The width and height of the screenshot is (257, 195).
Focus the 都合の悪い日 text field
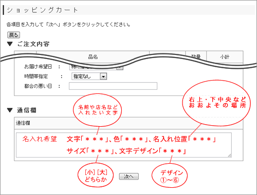click(113, 86)
